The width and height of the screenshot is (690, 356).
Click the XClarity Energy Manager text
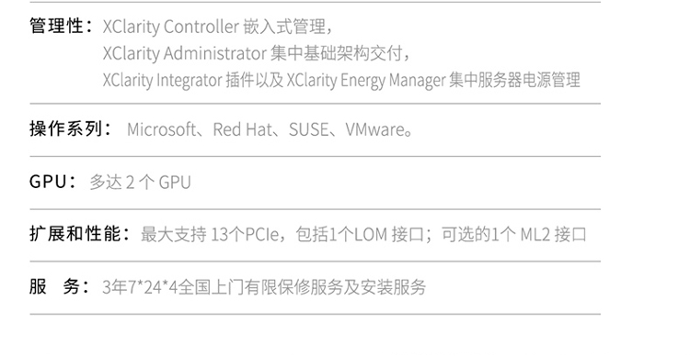[x=366, y=81]
